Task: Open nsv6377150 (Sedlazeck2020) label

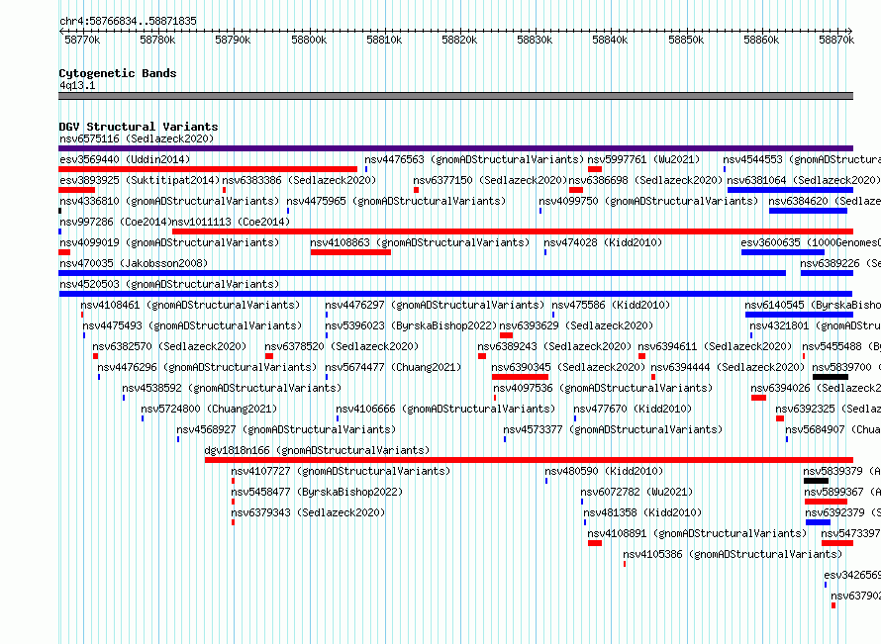Action: tap(490, 180)
